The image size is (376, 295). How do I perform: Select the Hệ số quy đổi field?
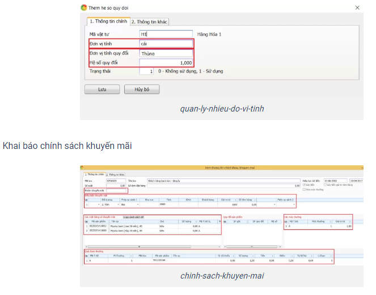pyautogui.click(x=166, y=62)
